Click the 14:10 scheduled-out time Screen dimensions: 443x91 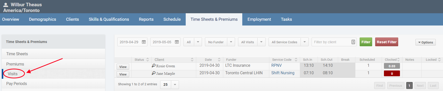point(328,65)
